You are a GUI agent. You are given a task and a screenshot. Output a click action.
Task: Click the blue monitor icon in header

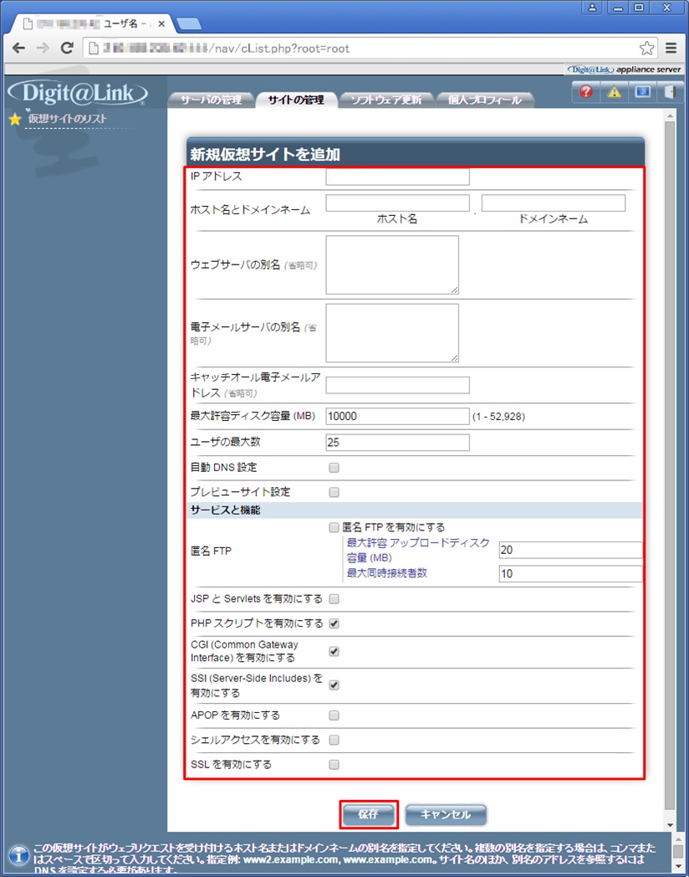pyautogui.click(x=643, y=92)
